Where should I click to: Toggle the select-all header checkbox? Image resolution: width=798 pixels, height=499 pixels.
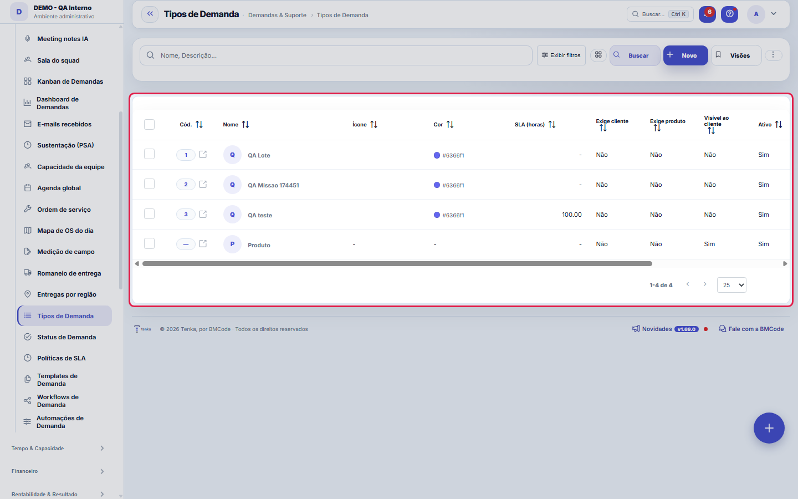point(149,124)
